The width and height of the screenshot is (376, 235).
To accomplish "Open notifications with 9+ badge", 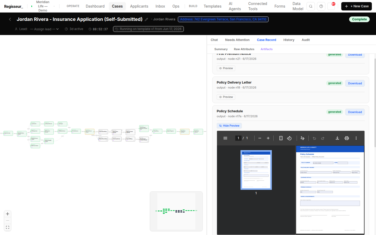I will click(332, 6).
